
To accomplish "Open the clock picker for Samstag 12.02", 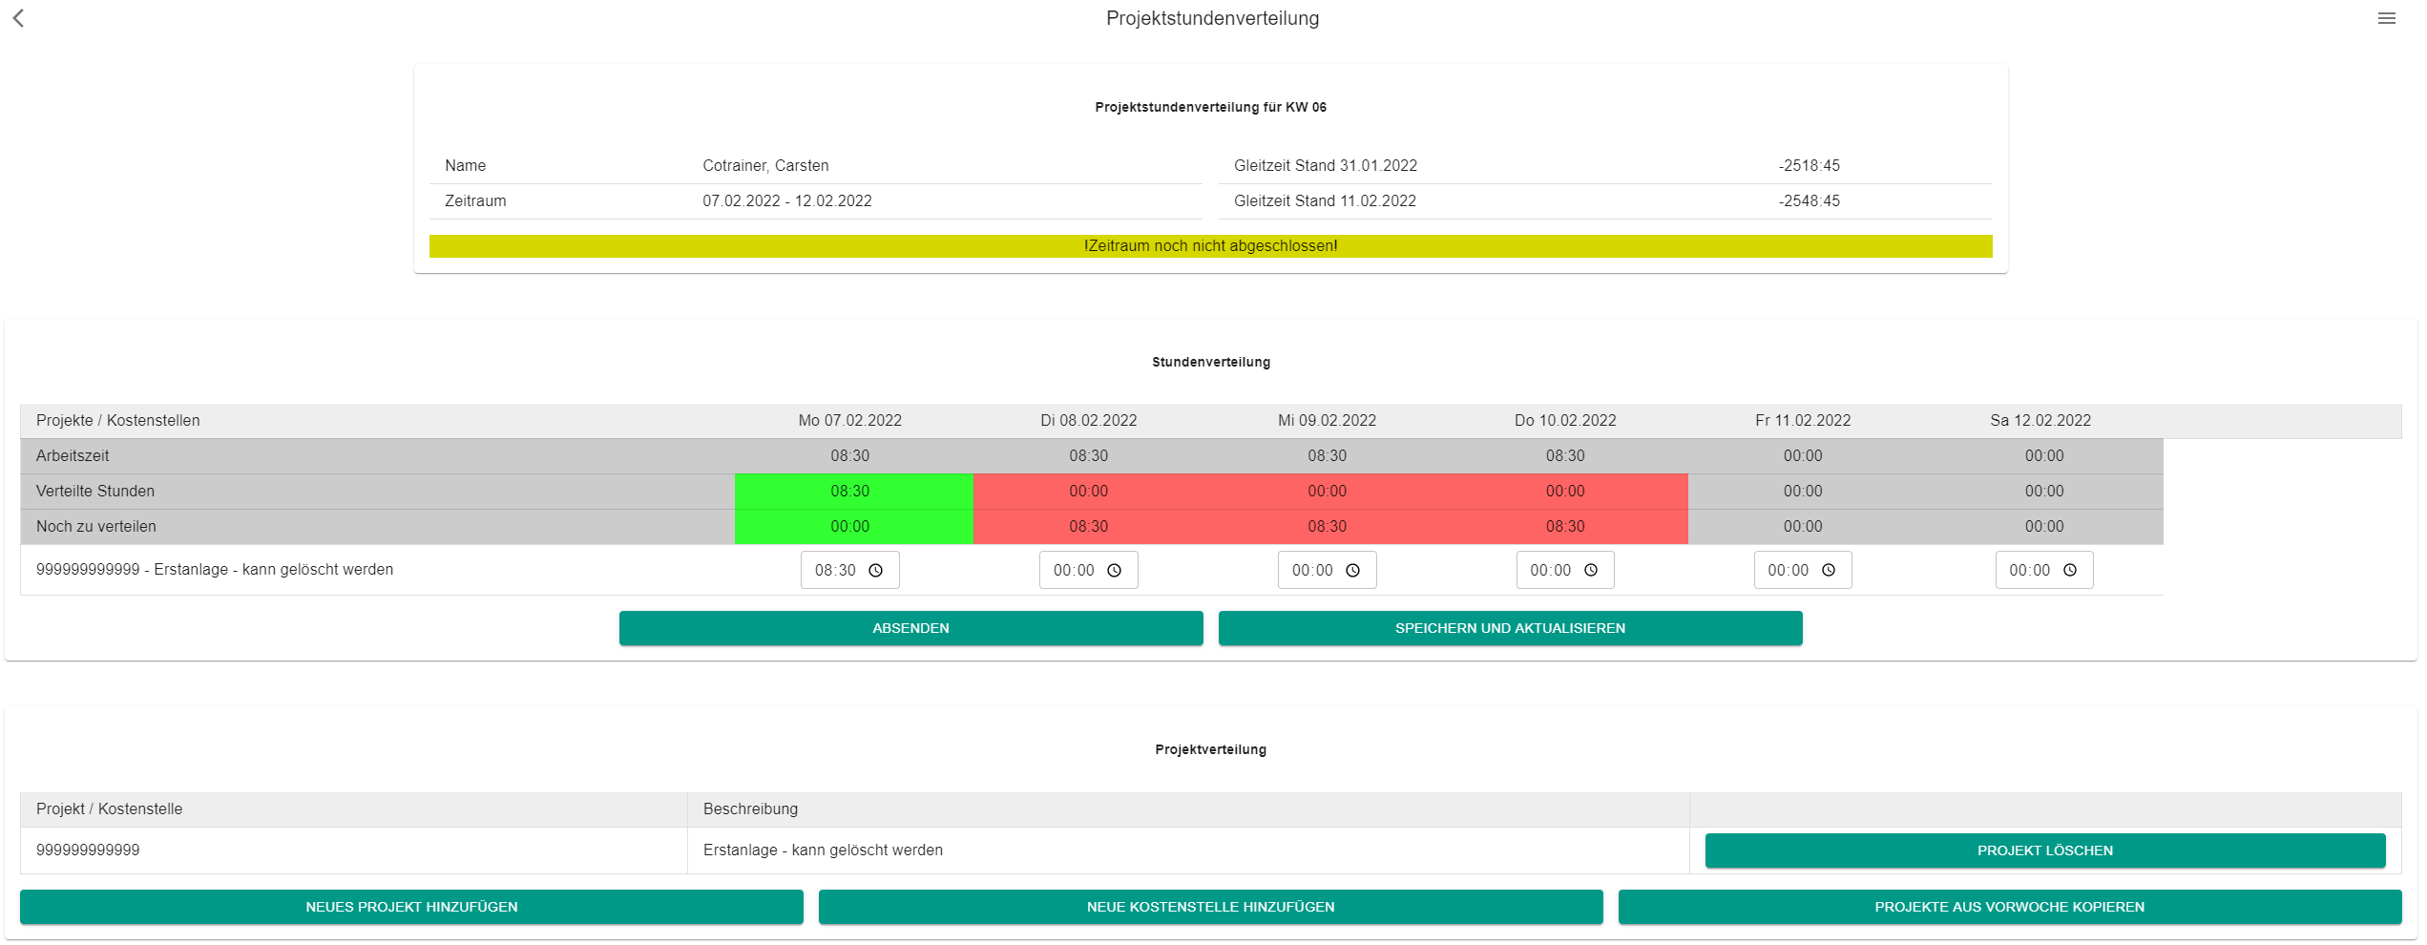I will [x=2070, y=570].
